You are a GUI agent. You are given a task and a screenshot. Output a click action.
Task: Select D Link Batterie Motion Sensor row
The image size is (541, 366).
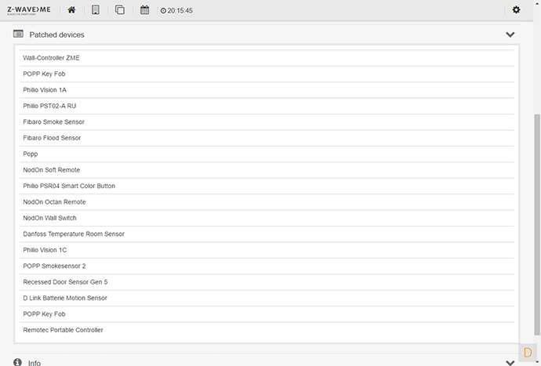(267, 298)
